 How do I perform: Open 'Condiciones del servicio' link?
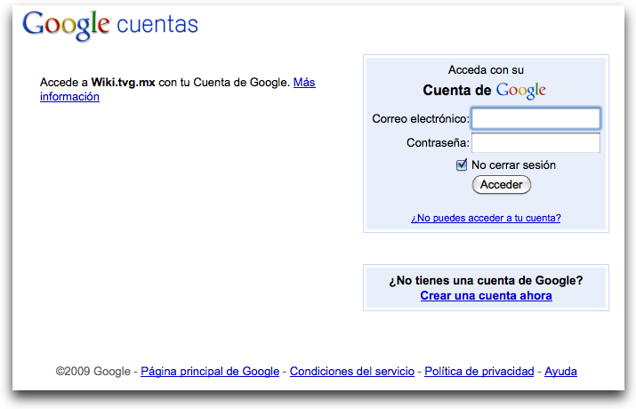coord(352,372)
